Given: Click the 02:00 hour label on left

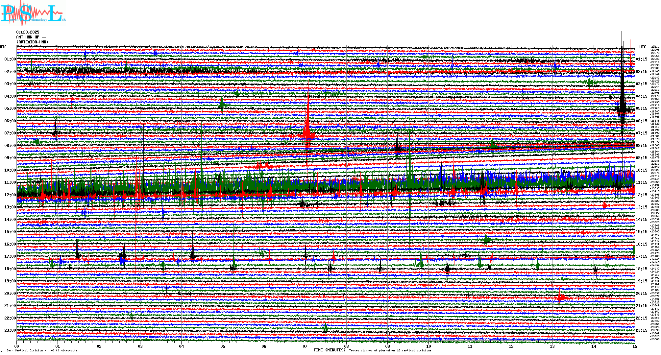Looking at the screenshot, I should click(10, 72).
